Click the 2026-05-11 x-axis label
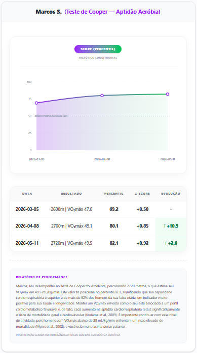This screenshot has width=197, height=353. tap(168, 159)
